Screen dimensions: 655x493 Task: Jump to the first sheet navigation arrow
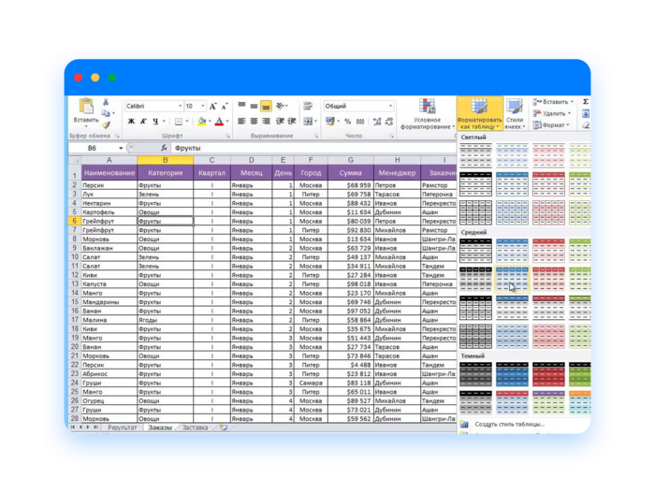click(x=73, y=428)
